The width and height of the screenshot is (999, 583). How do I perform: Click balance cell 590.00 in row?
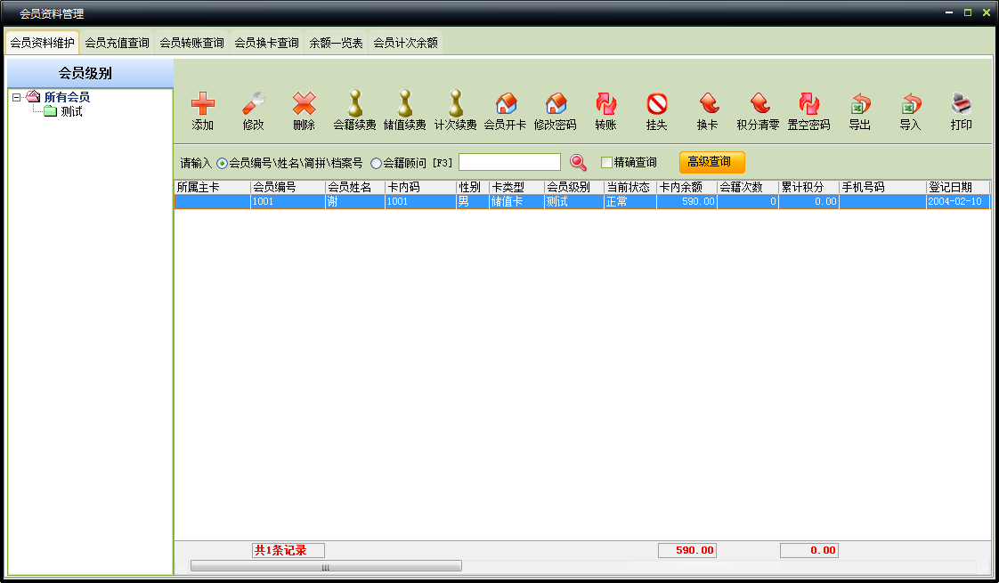(x=686, y=201)
